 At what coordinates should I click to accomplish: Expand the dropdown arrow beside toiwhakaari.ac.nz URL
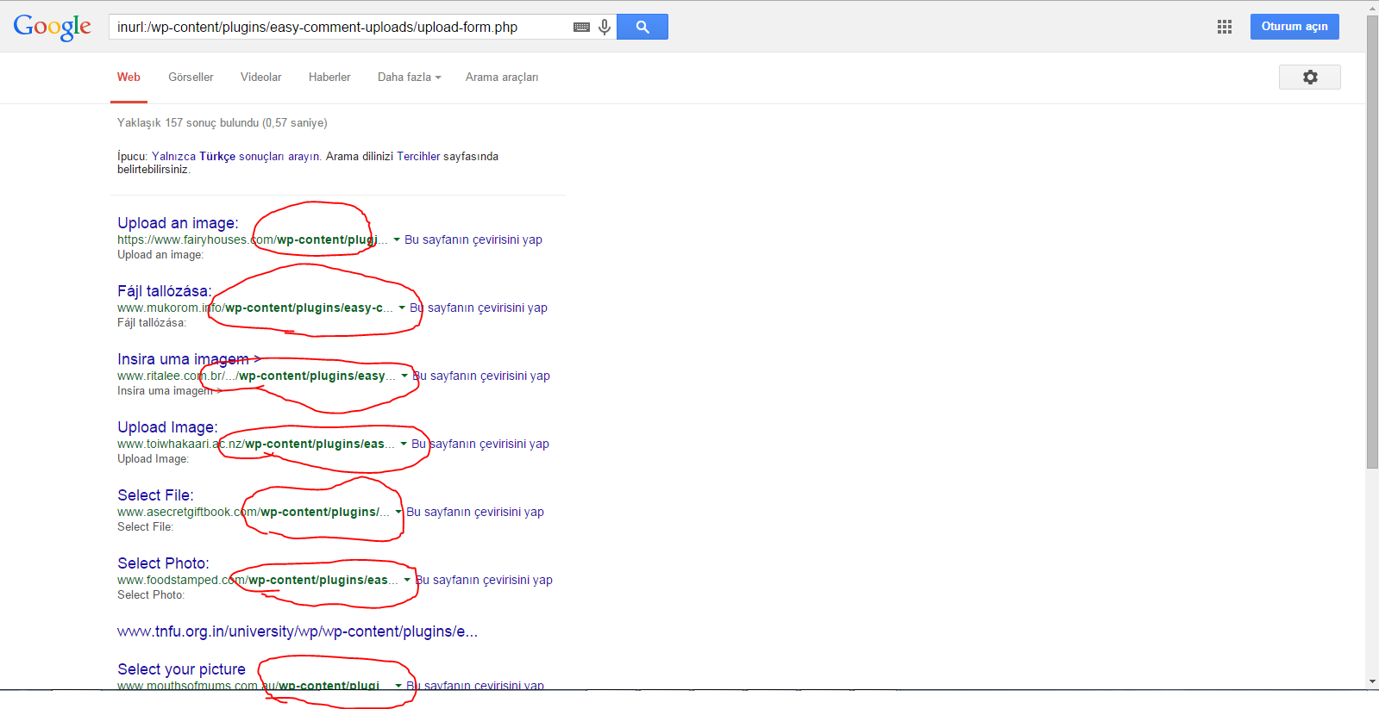point(404,444)
